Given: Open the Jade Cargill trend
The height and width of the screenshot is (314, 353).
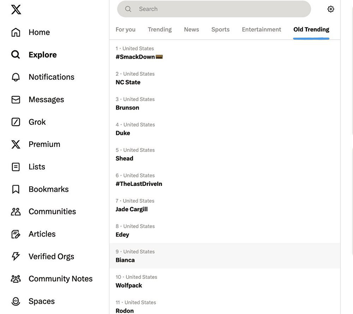Looking at the screenshot, I should coord(225,205).
